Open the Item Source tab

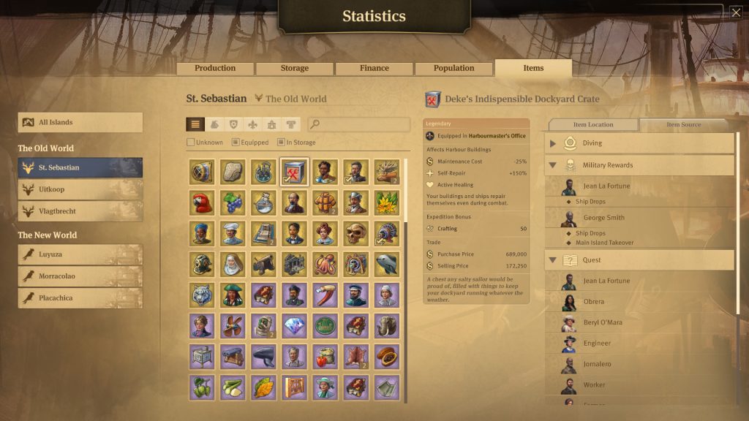tap(684, 124)
